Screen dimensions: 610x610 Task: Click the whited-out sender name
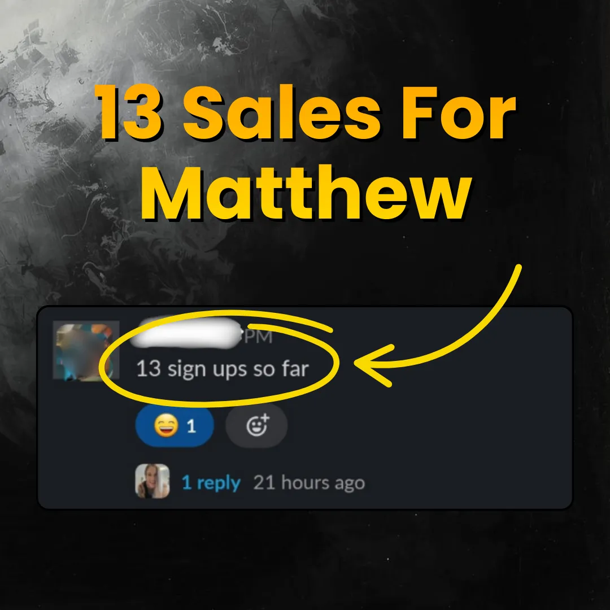[x=187, y=333]
